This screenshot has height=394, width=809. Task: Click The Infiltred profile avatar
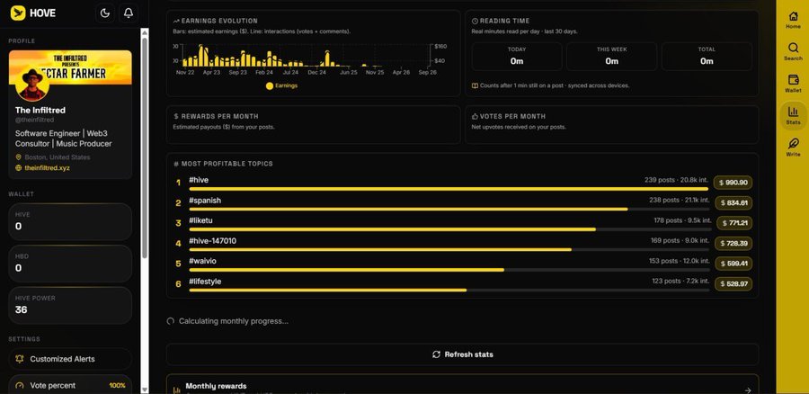coord(32,85)
